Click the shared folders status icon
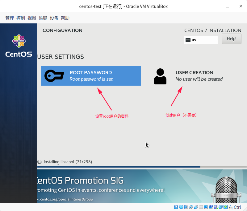This screenshot has width=247, height=211. (201, 207)
